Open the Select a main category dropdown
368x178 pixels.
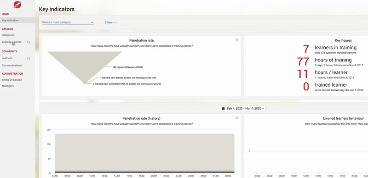pyautogui.click(x=68, y=22)
